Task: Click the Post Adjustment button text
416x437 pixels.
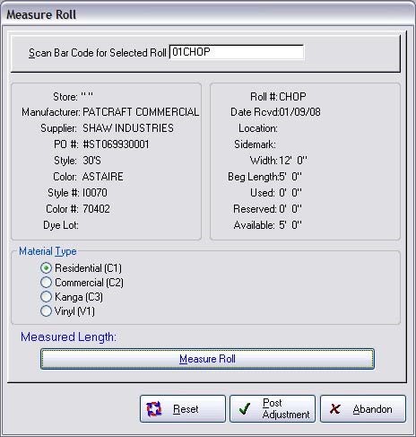Action: 286,408
